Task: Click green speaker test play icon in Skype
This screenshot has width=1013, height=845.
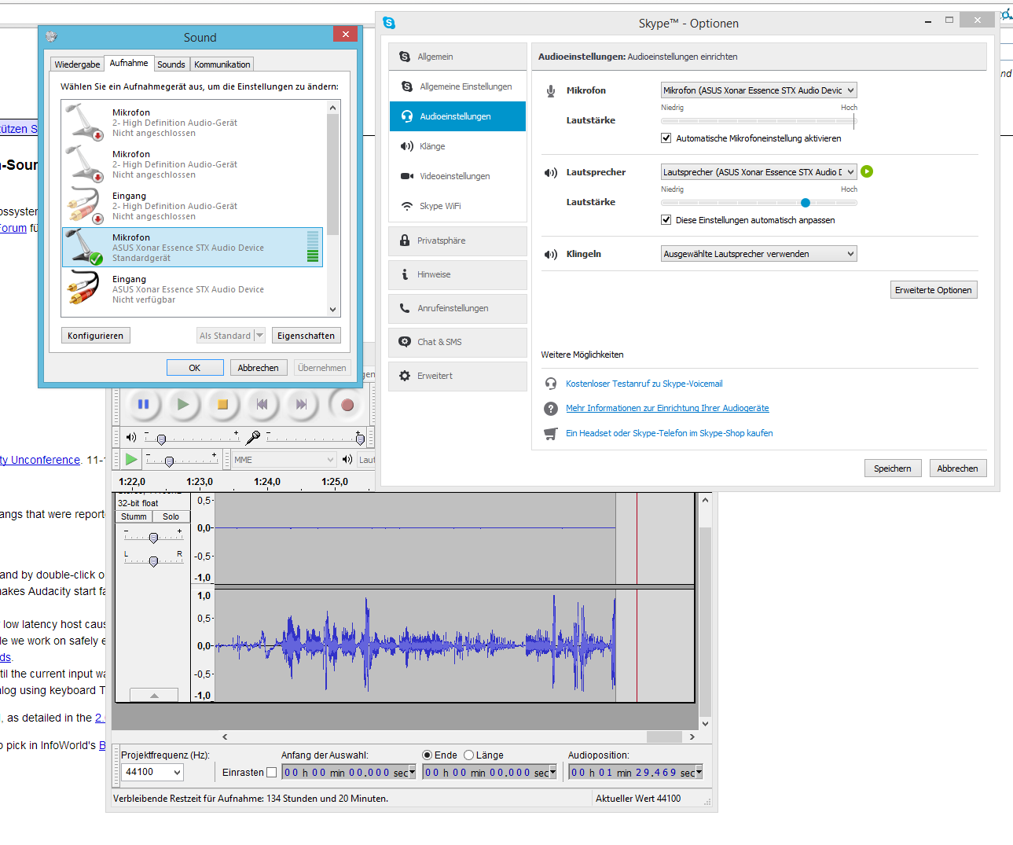Action: [867, 171]
